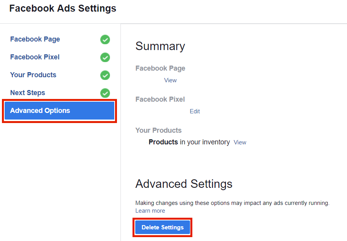
Task: Click Edit link under Facebook Pixel summary
Action: click(x=195, y=111)
